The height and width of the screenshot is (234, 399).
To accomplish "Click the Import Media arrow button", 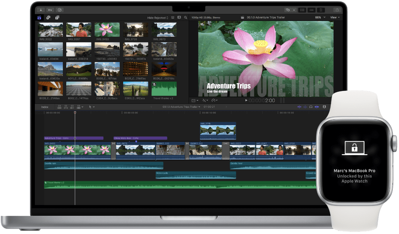I will (x=41, y=10).
